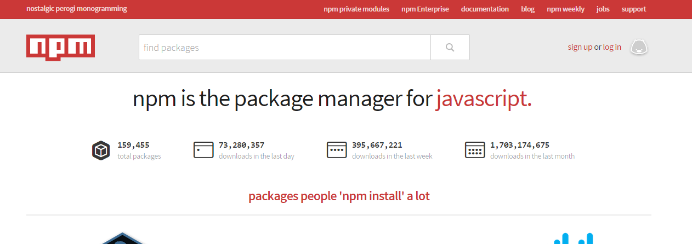The width and height of the screenshot is (692, 244).
Task: Click the wombat avatar icon
Action: (639, 47)
